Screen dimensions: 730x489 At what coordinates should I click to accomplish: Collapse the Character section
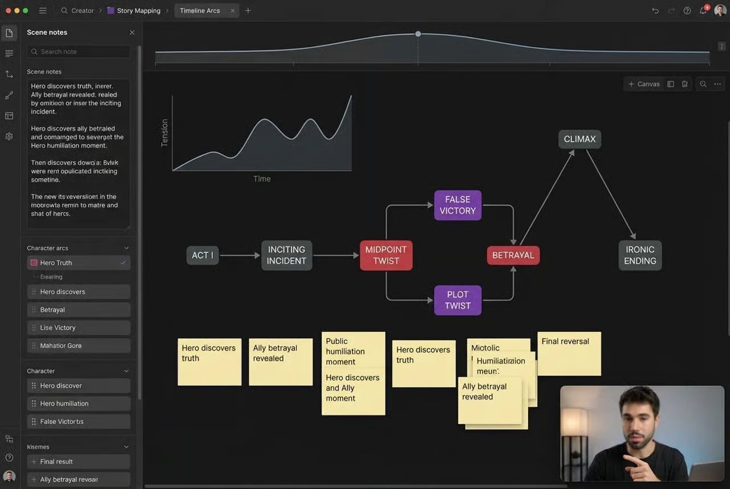pos(126,371)
